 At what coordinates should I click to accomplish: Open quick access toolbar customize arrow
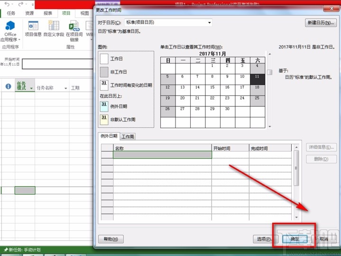coord(33,4)
